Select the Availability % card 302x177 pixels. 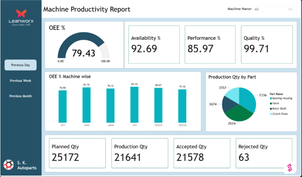(x=154, y=44)
